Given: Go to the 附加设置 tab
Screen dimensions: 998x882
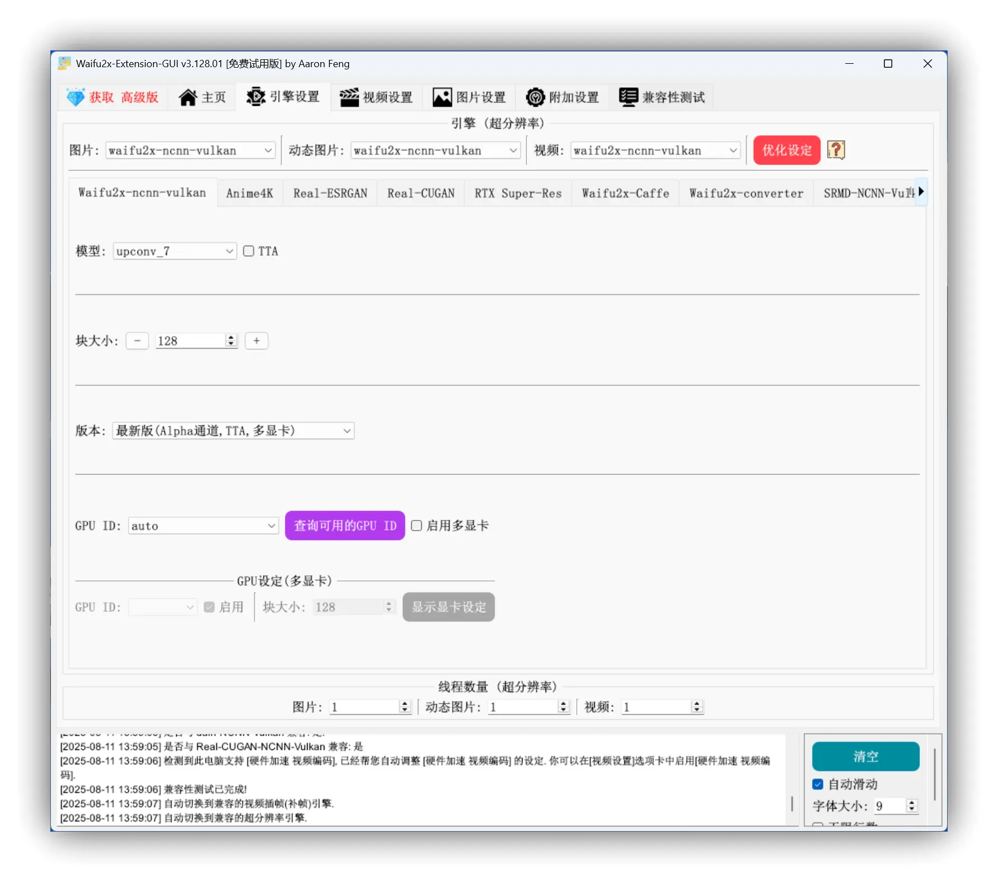Looking at the screenshot, I should [x=563, y=97].
